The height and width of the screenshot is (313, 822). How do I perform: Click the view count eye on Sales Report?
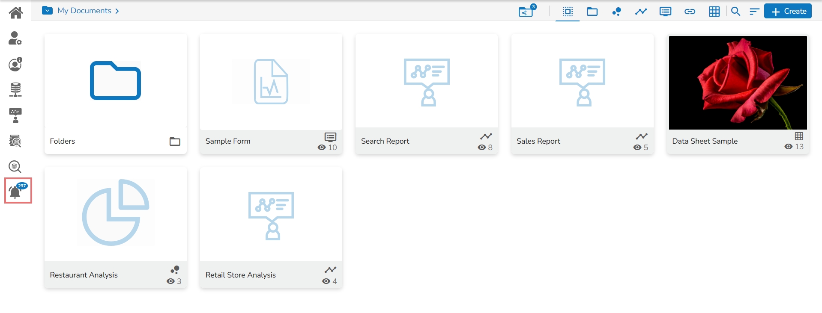click(637, 148)
